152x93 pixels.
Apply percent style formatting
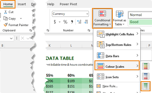pos(65,22)
